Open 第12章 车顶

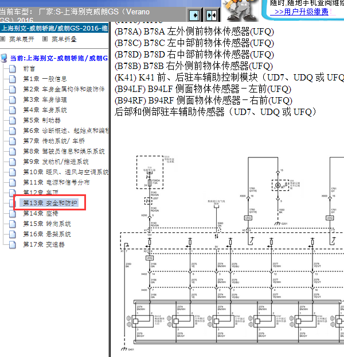click(41, 193)
